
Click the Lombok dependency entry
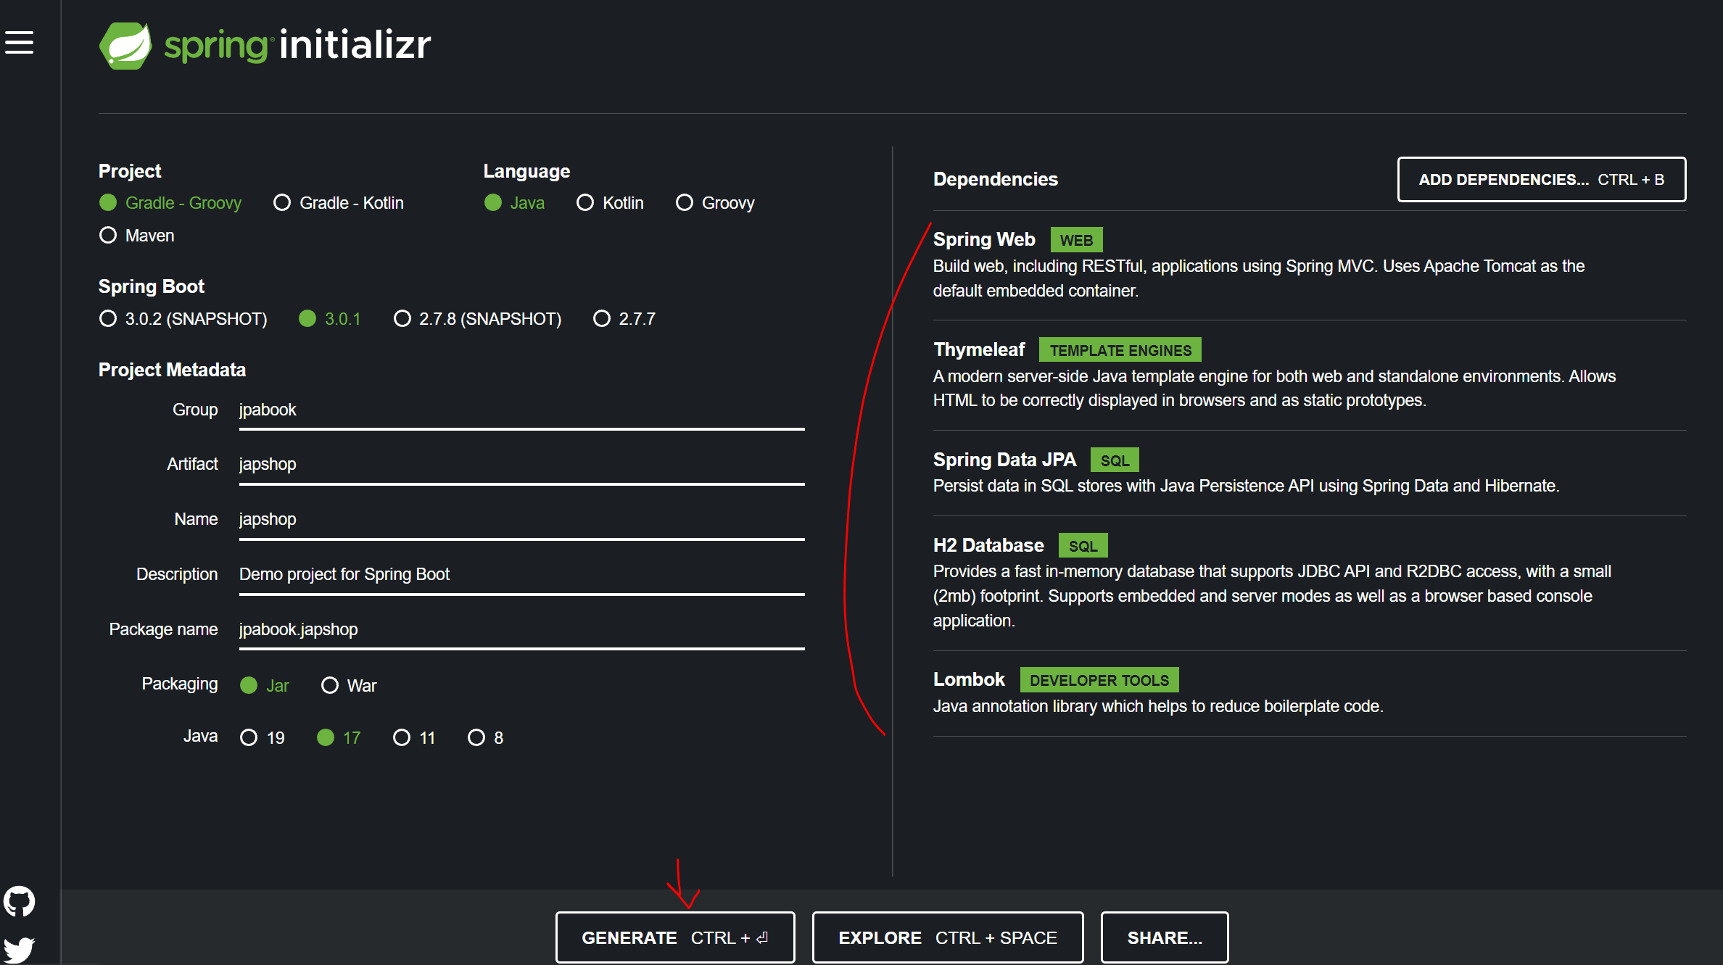click(x=969, y=680)
